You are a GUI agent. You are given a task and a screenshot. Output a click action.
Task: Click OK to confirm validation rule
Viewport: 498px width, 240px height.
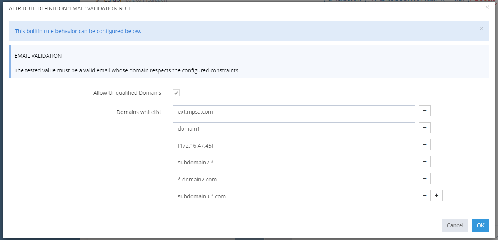[480, 225]
